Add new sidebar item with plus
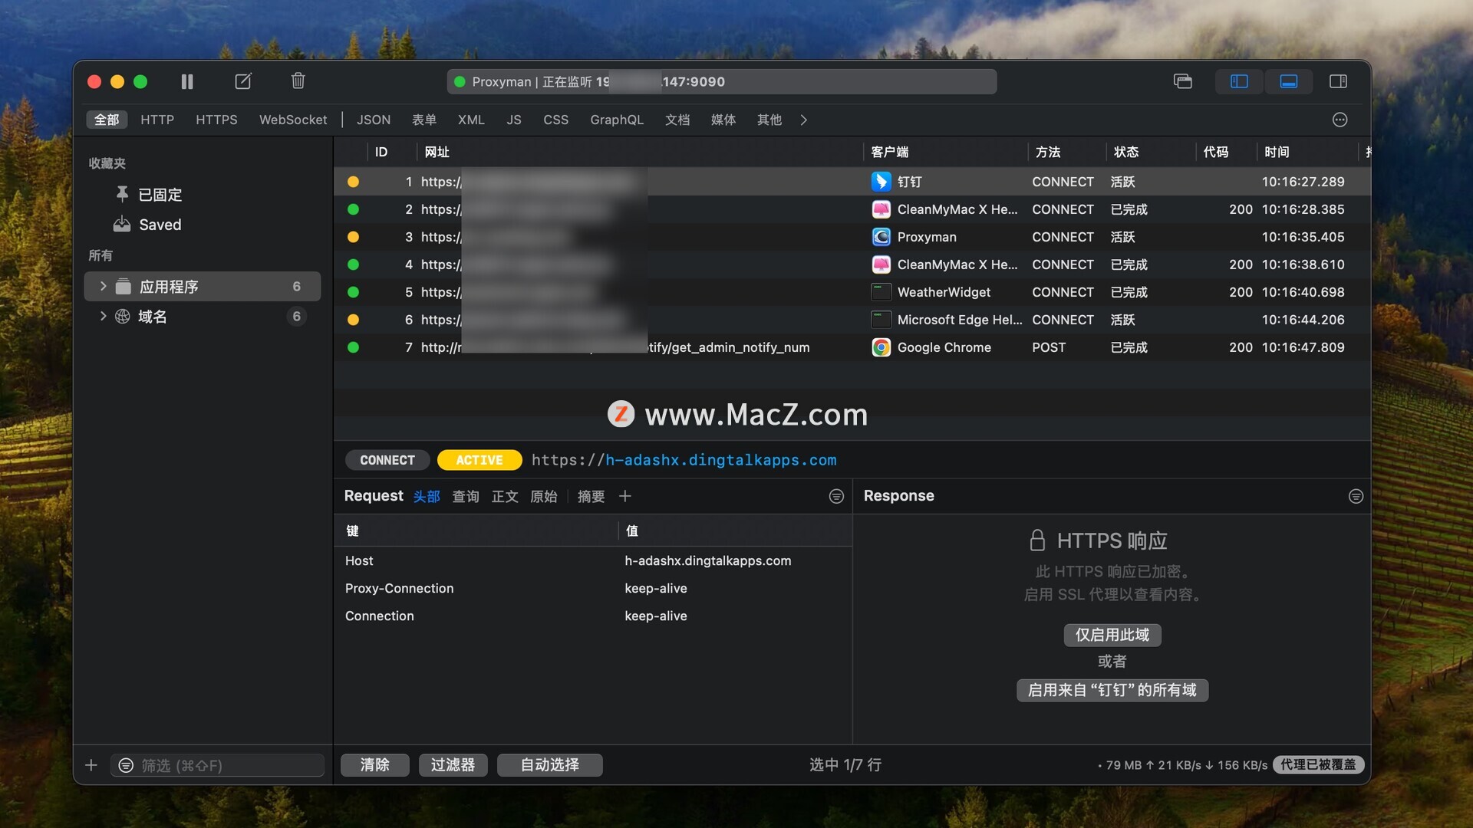 [x=91, y=765]
